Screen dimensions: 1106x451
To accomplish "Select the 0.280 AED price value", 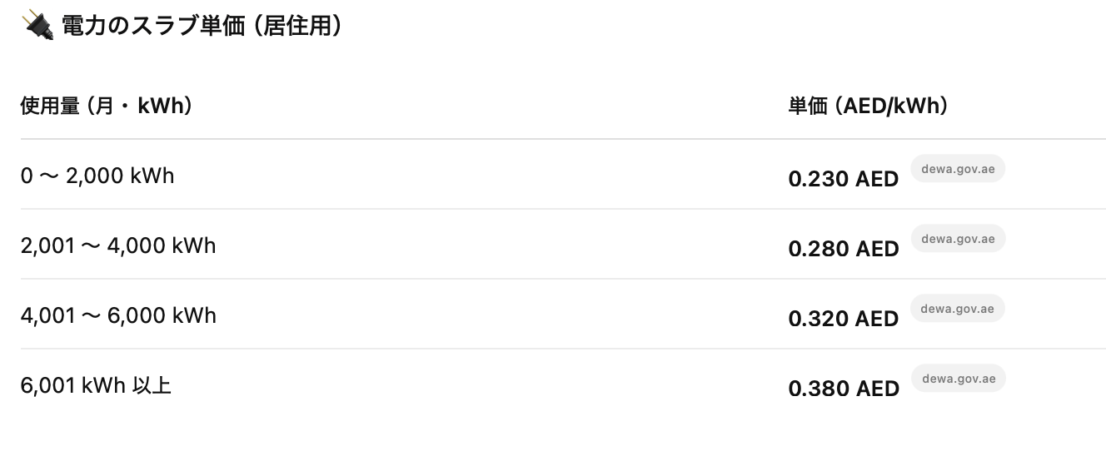I will (844, 249).
